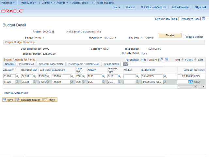Click the grid's horizontal scrollbar thumb
209x157 pixels.
tap(195, 87)
